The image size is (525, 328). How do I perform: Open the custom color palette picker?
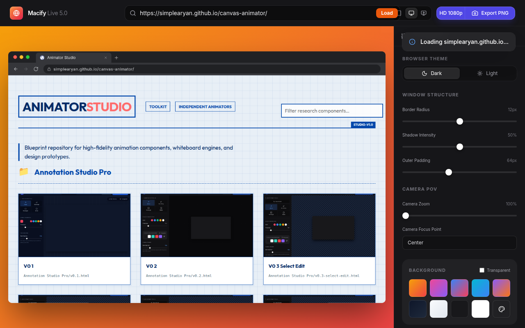[501, 309]
